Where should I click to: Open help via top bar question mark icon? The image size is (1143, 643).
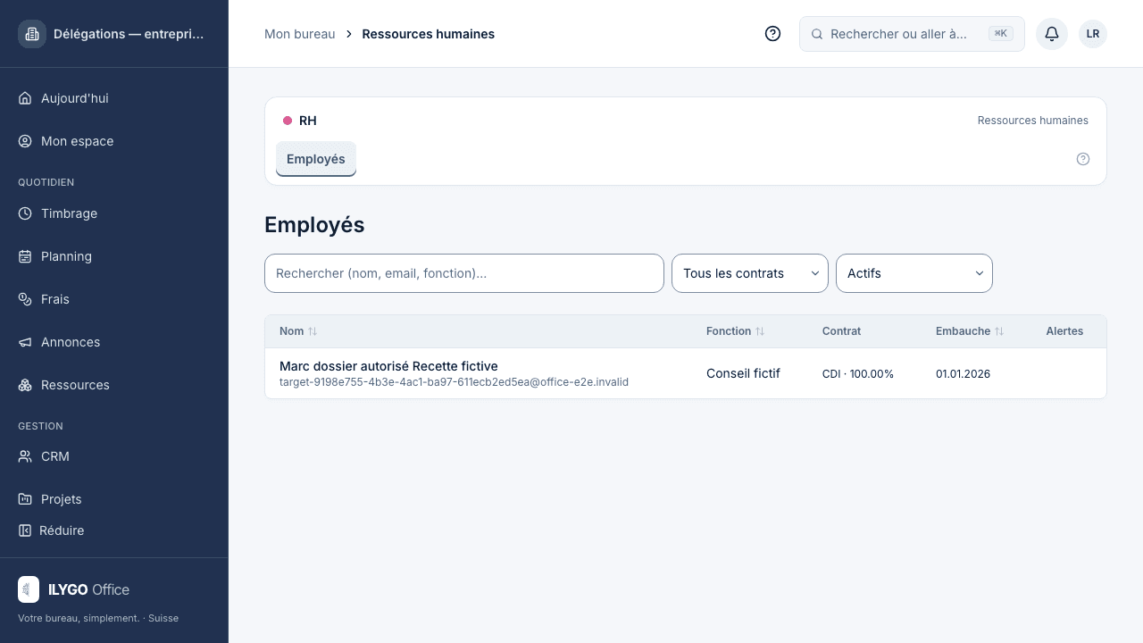773,34
